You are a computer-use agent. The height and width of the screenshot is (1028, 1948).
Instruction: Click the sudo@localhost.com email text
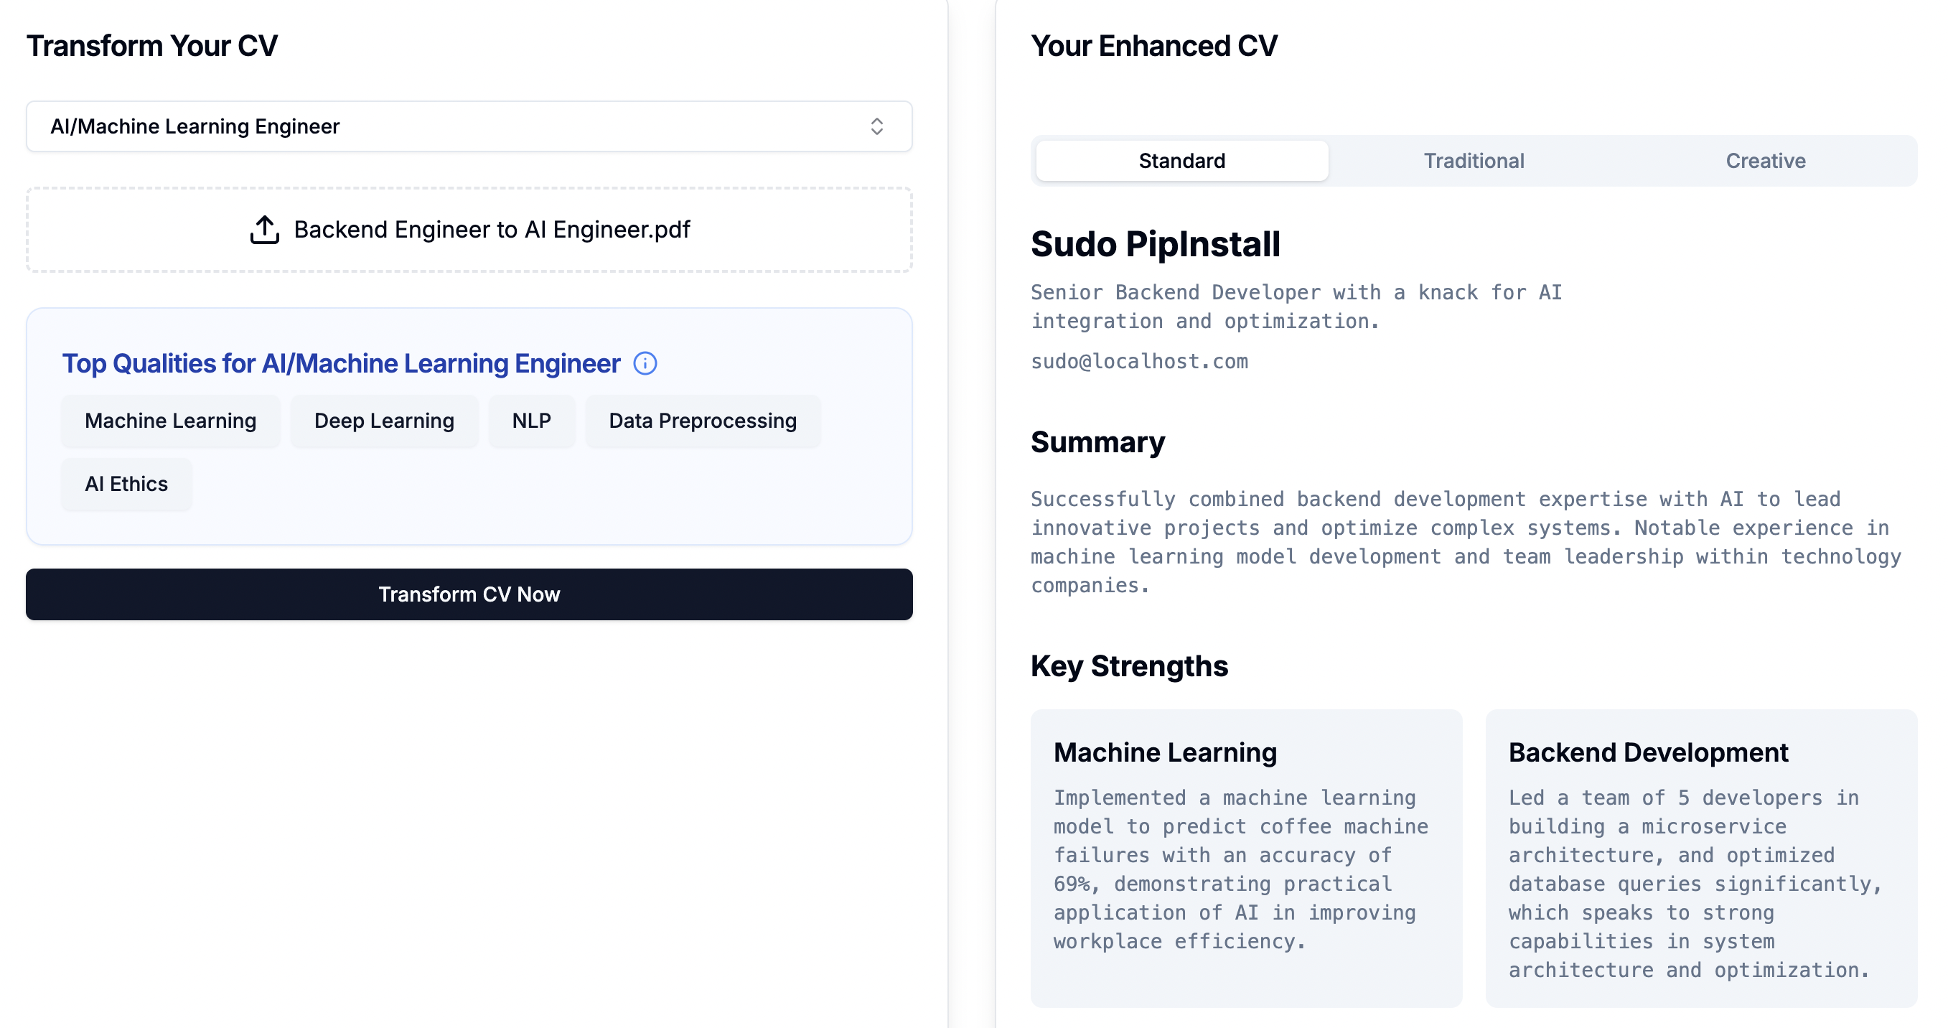[x=1139, y=362]
